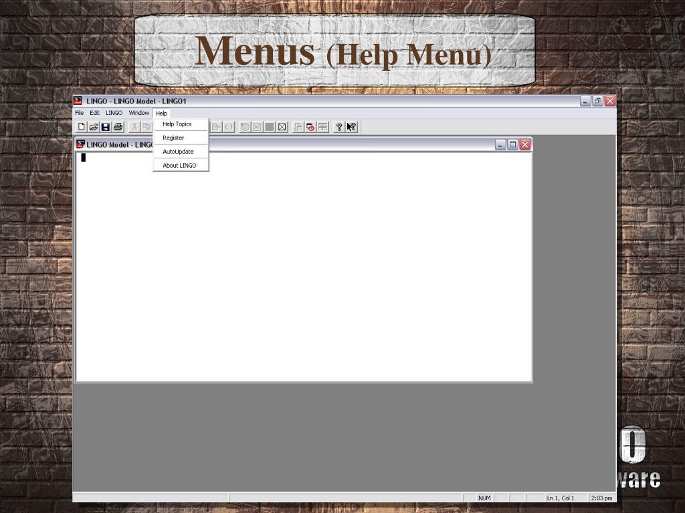Click the Print toolbar icon

[118, 127]
